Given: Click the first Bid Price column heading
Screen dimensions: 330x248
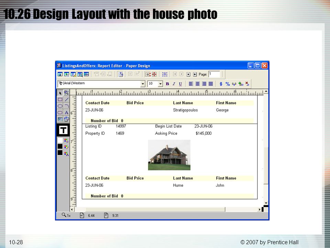Looking at the screenshot, I should (135, 103).
